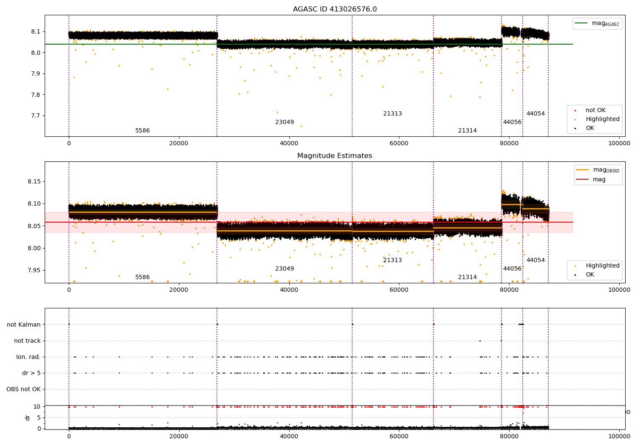Image resolution: width=638 pixels, height=446 pixels.
Task: Click obsid label 44056 in the AGASC plot
Action: coord(512,122)
